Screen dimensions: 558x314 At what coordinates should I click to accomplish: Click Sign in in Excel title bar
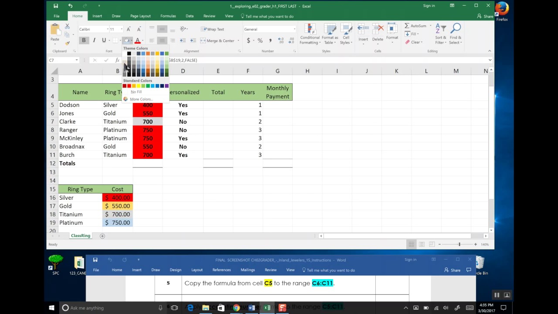click(429, 6)
